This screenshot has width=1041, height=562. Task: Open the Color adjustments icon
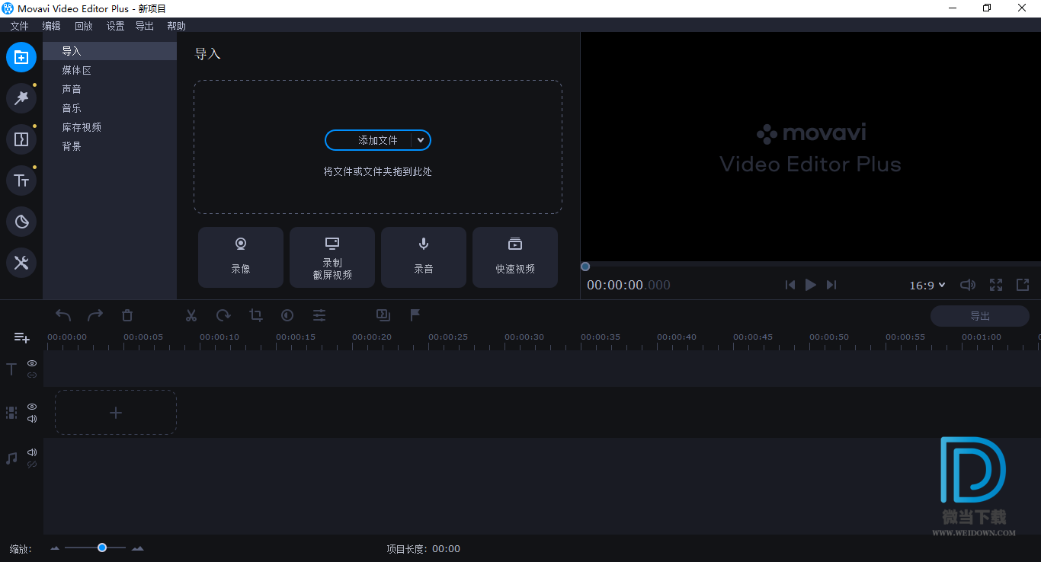[x=287, y=315]
